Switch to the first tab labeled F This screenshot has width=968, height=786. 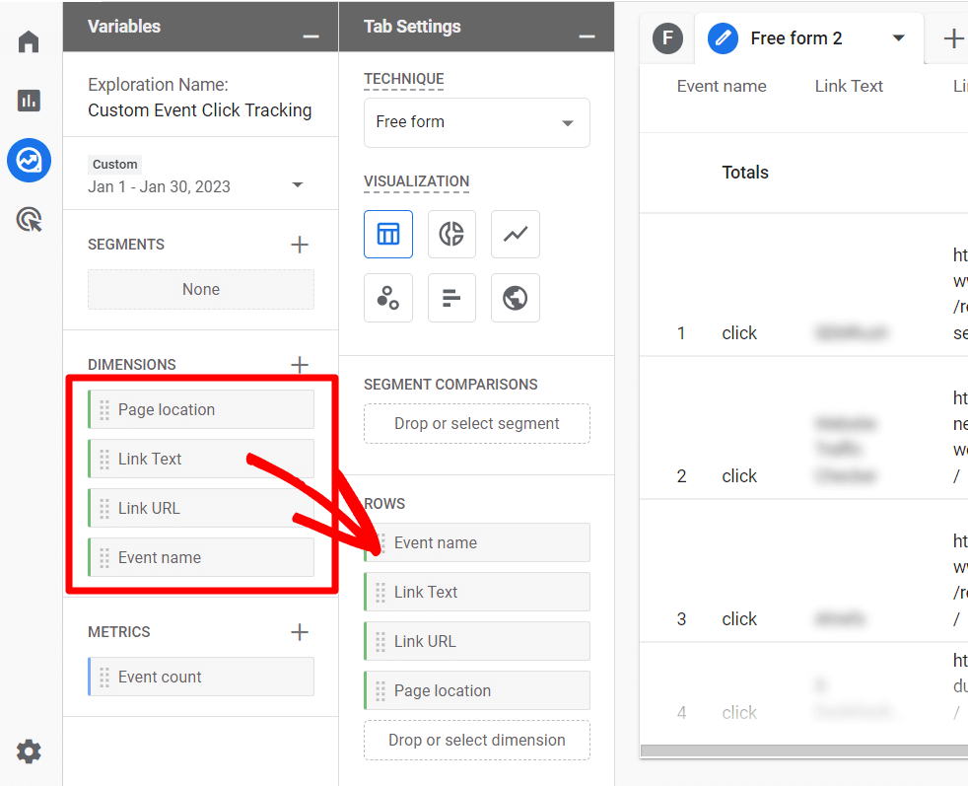(667, 38)
